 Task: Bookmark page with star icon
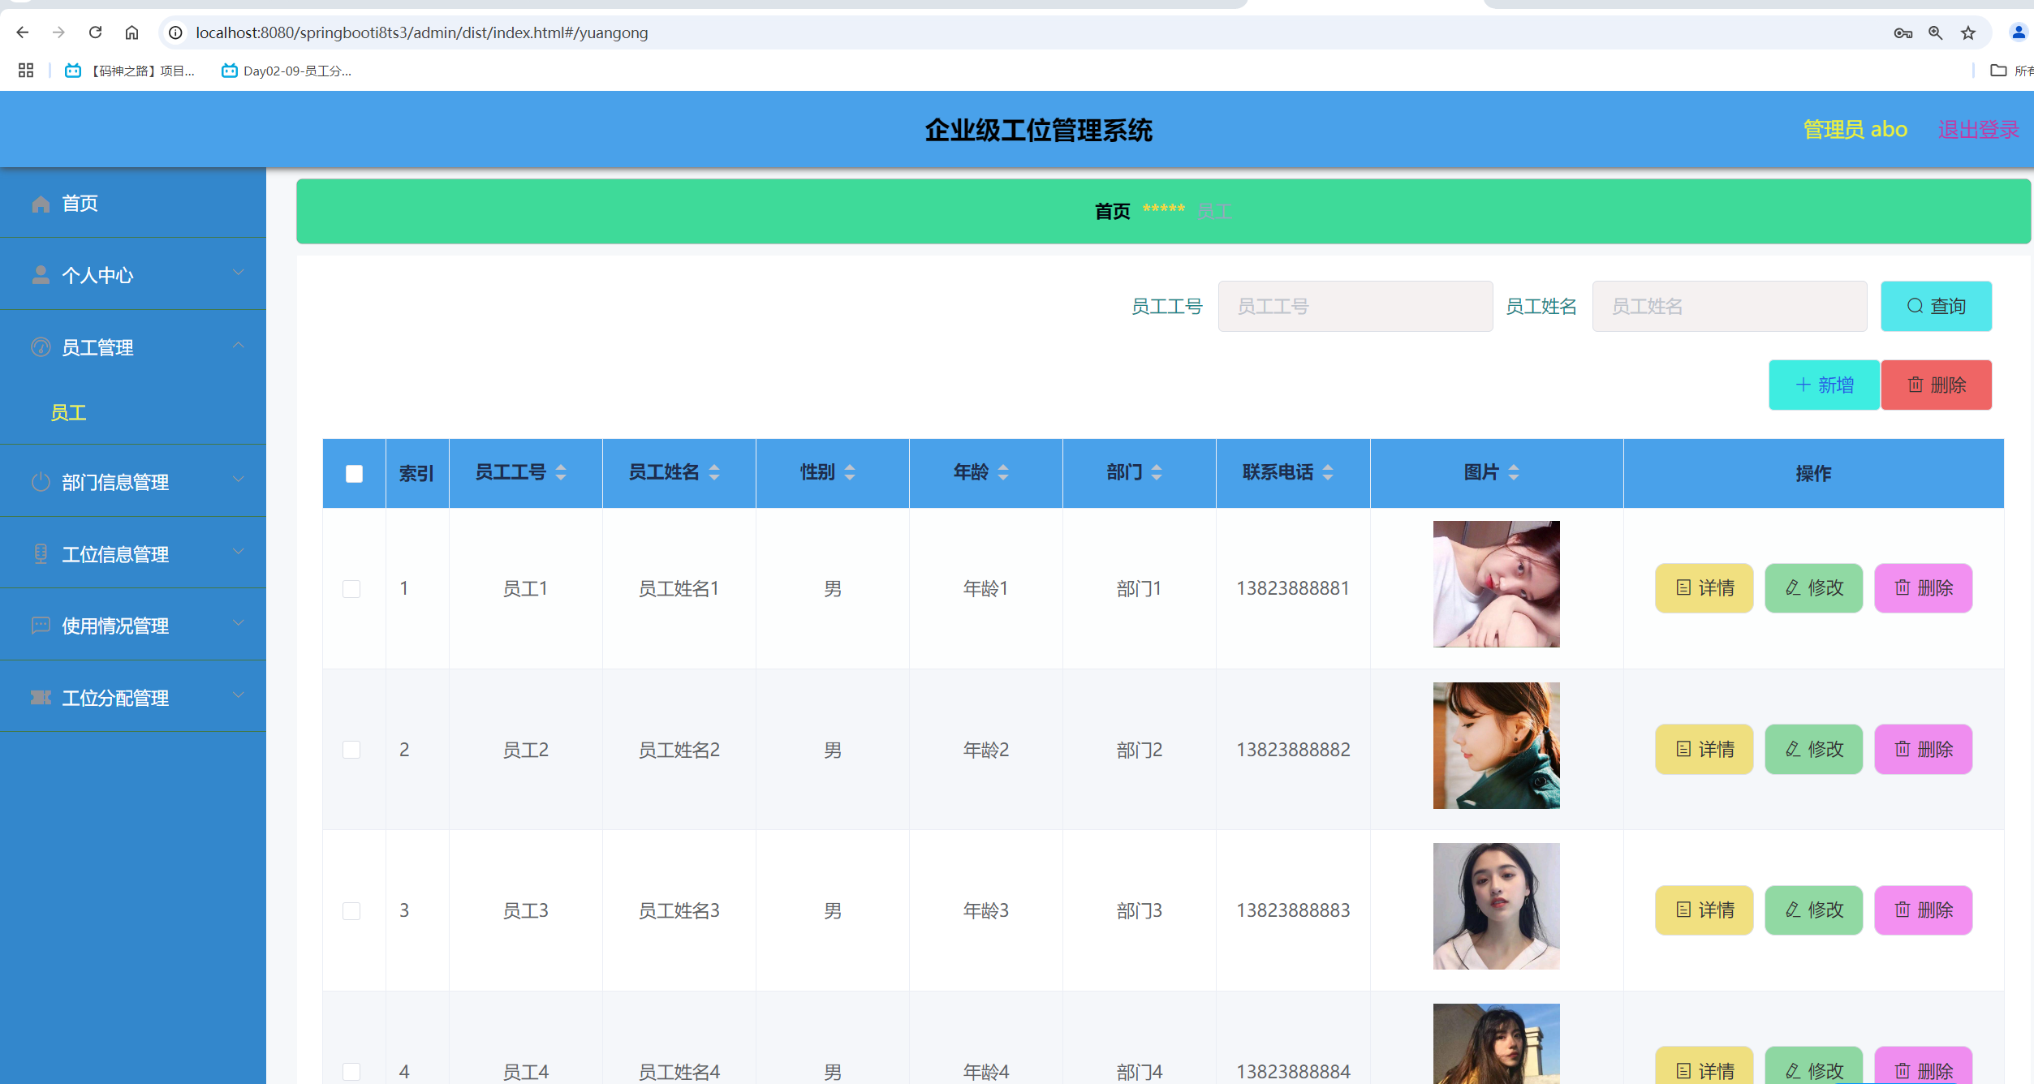1968,32
